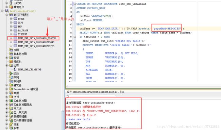Click the connections panel vertical scrollbar
The image size is (221, 130).
pos(63,120)
